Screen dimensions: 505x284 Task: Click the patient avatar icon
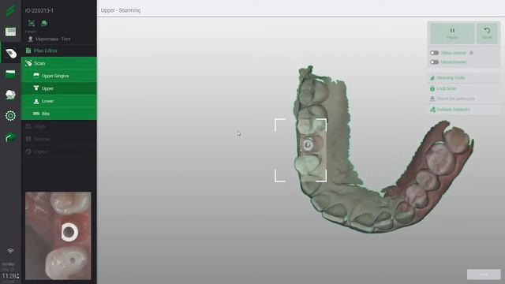tap(31, 39)
